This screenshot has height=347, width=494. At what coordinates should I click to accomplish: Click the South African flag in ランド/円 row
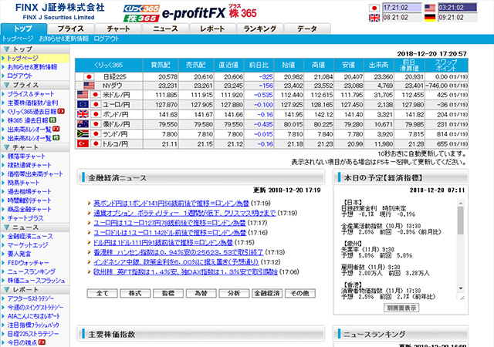(83, 133)
